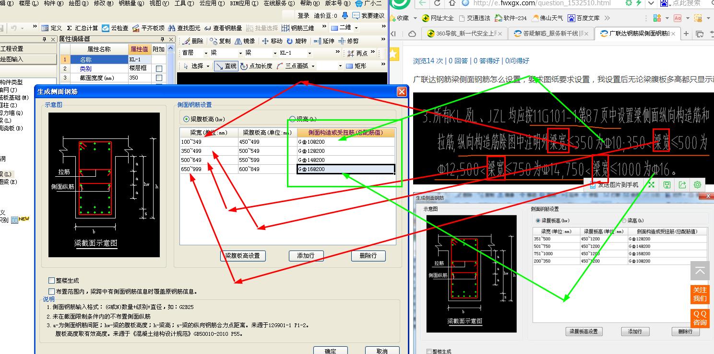Click the 我要建议 suggestion link
This screenshot has height=354, width=714.
[x=369, y=16]
